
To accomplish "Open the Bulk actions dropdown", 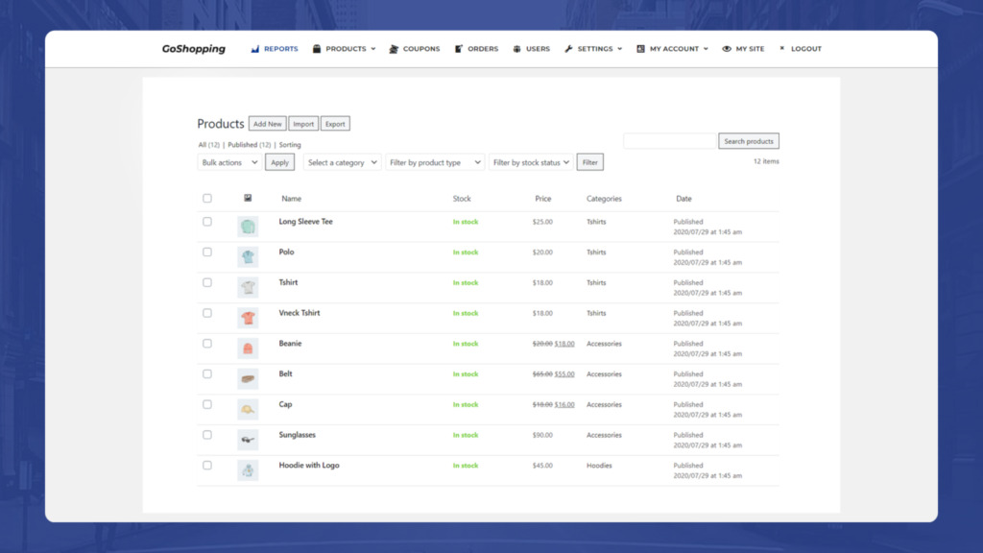I will click(x=228, y=162).
